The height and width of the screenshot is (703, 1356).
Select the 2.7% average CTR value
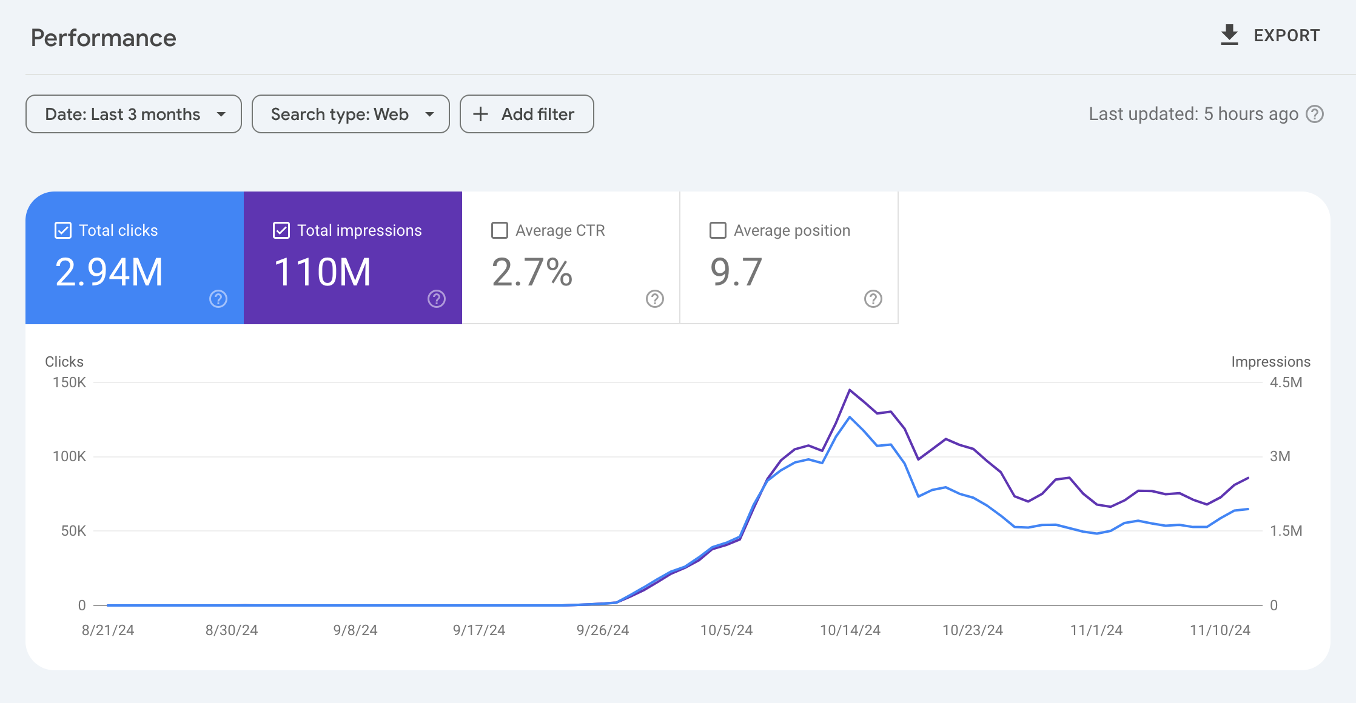532,272
